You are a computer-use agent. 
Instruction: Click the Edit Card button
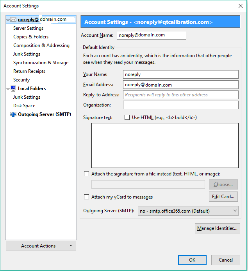point(223,197)
